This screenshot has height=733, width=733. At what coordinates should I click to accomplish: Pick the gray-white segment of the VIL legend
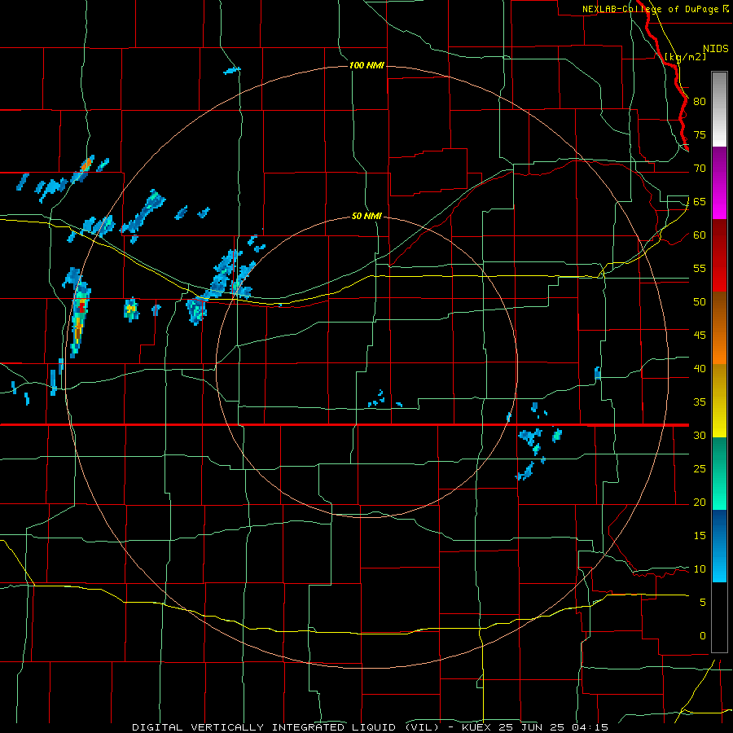pyautogui.click(x=719, y=109)
